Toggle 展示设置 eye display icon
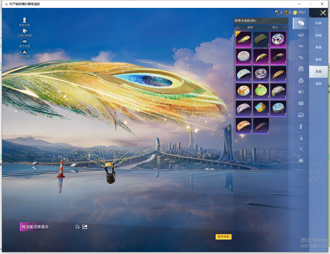This screenshot has height=254, width=330. point(24,41)
